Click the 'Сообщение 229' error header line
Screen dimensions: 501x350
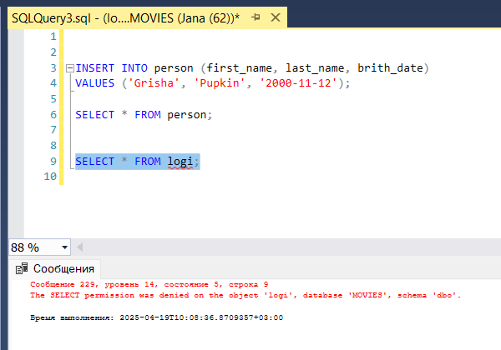pos(149,284)
